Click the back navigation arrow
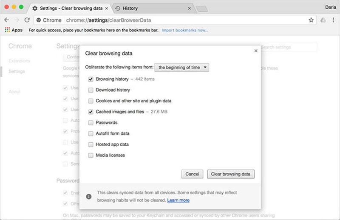Image resolution: width=340 pixels, height=220 pixels. coord(7,20)
